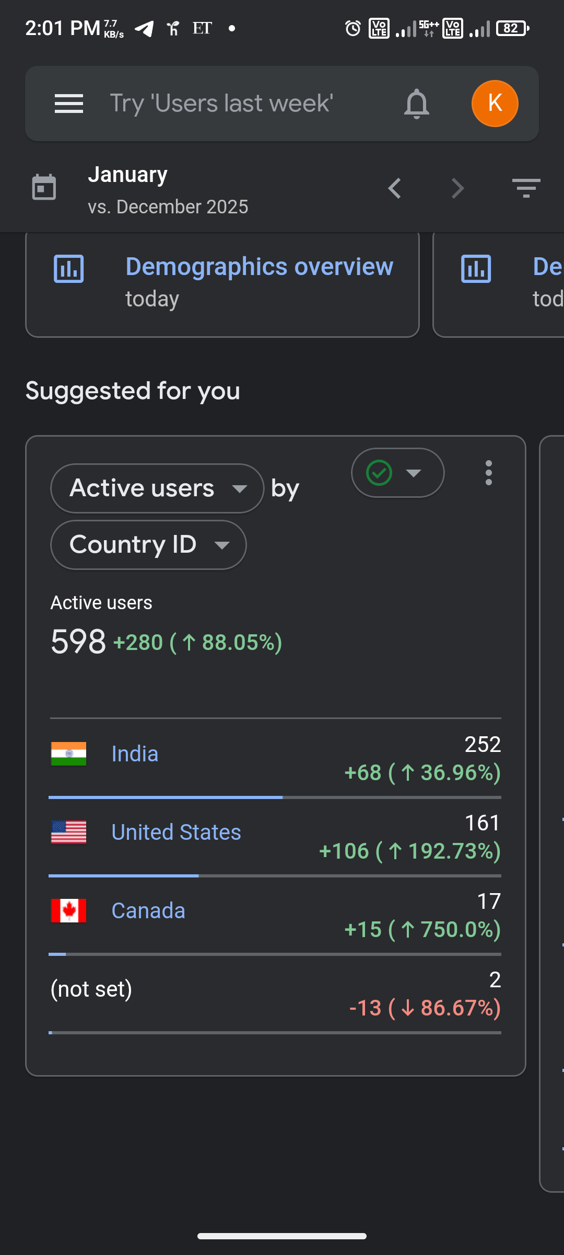Image resolution: width=564 pixels, height=1255 pixels.
Task: Go to previous month with left chevron
Action: pyautogui.click(x=395, y=188)
